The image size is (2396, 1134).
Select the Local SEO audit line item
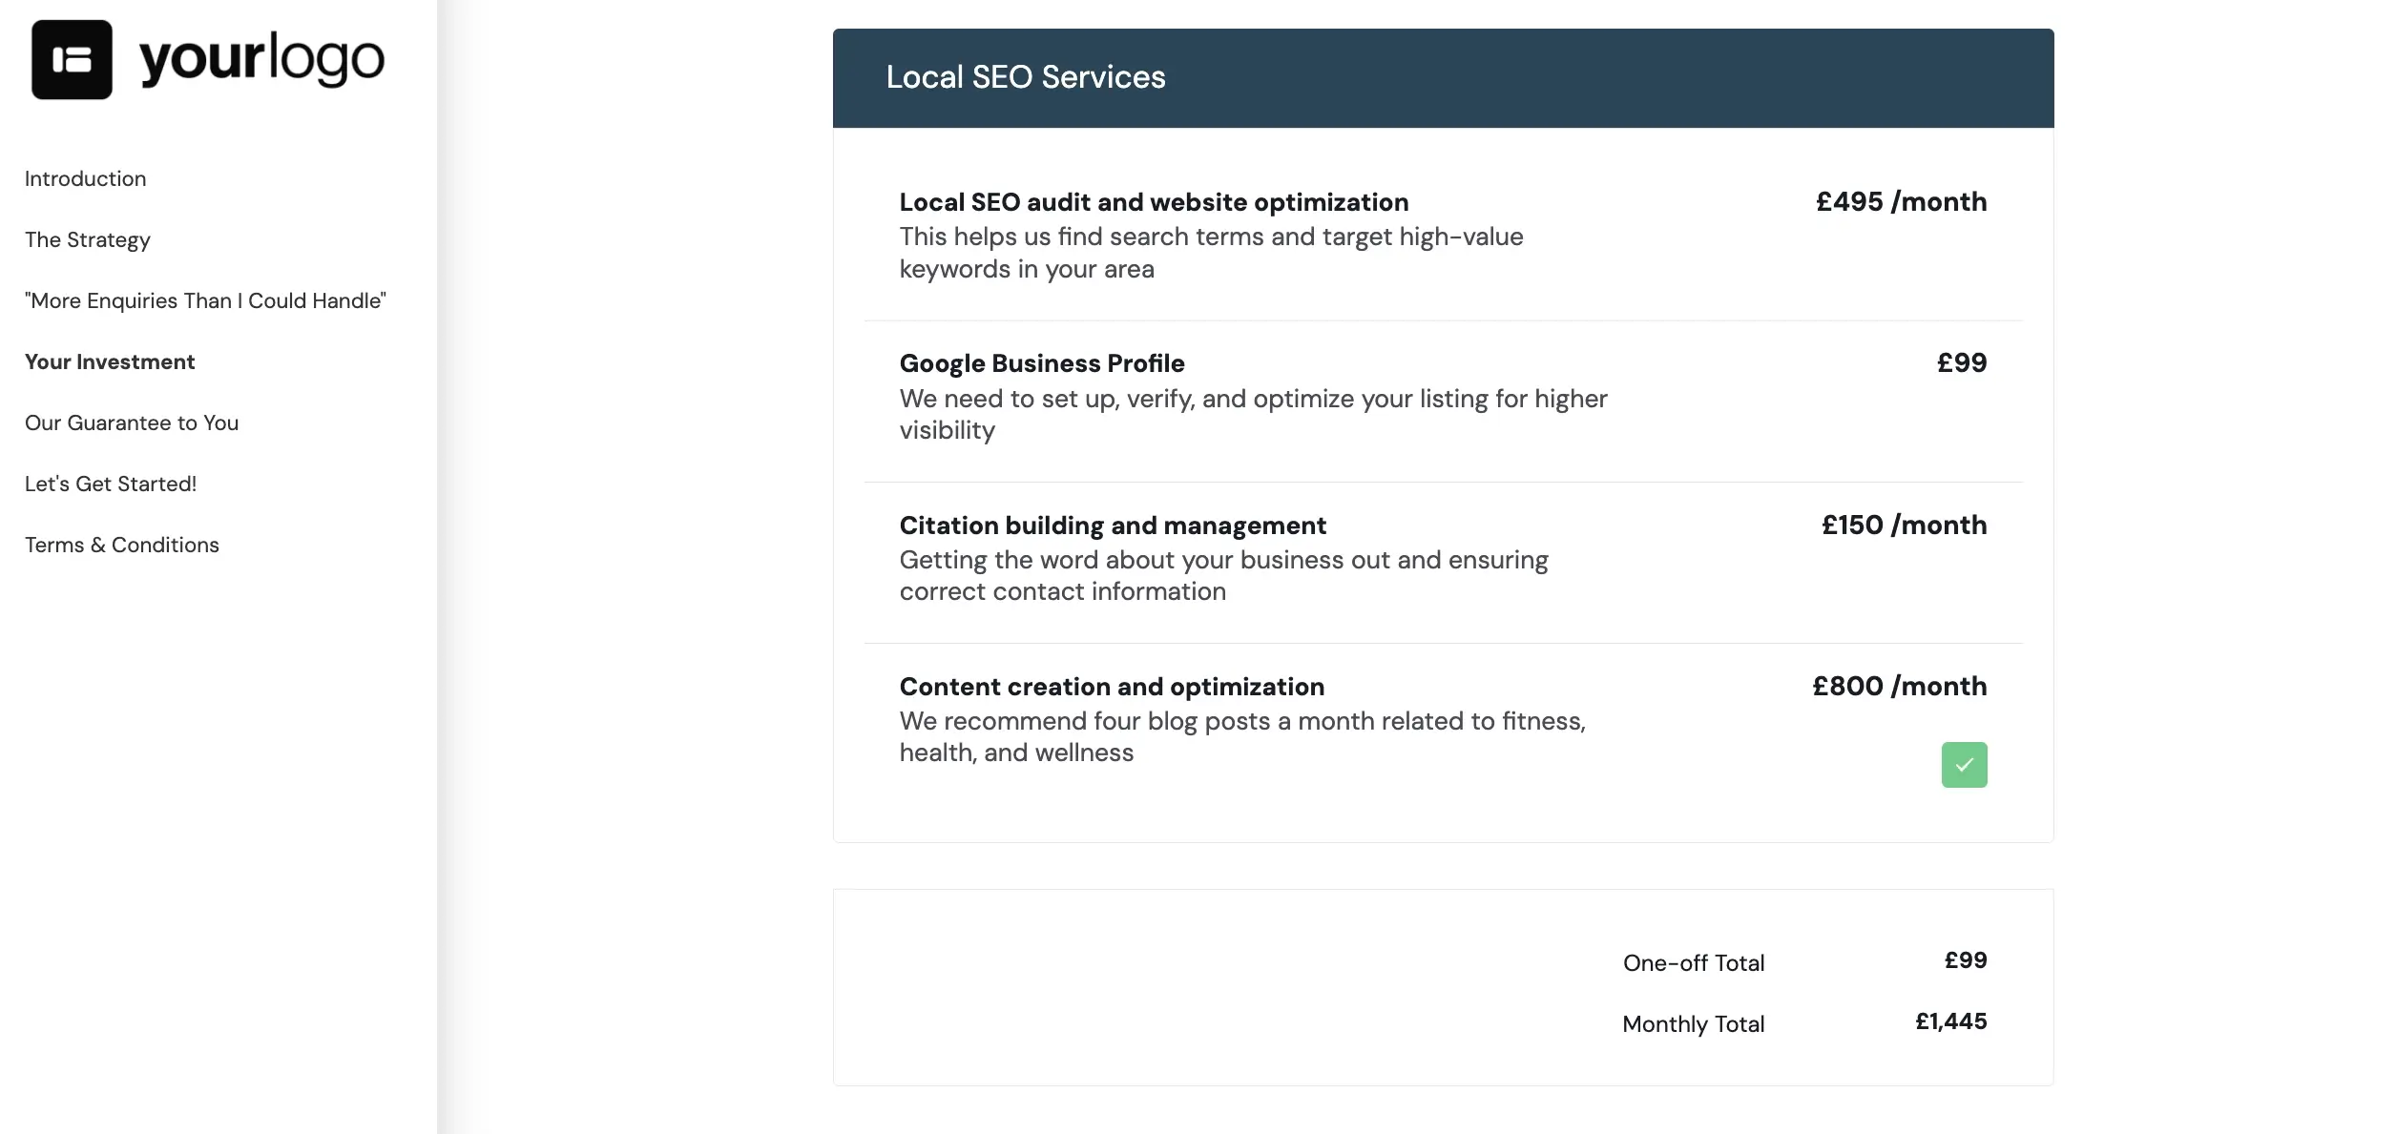coord(1153,201)
